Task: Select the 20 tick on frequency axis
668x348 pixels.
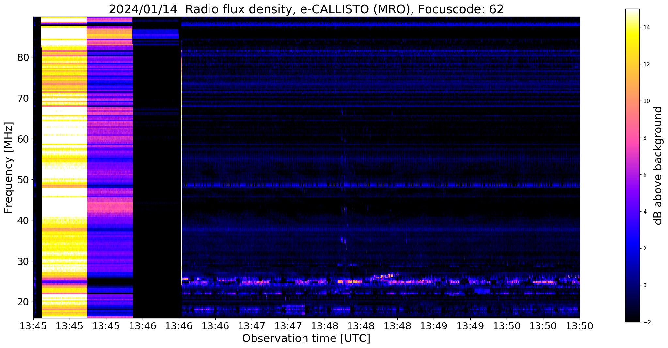Action: (23, 302)
